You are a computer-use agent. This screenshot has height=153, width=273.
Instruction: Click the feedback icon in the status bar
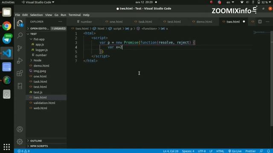(x=261, y=151)
